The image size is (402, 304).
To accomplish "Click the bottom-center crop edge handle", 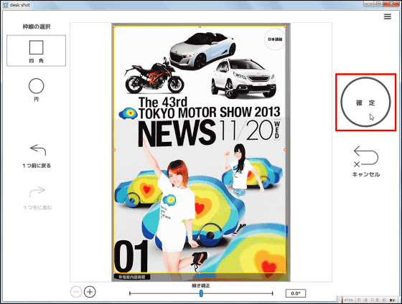I will 200,273.
